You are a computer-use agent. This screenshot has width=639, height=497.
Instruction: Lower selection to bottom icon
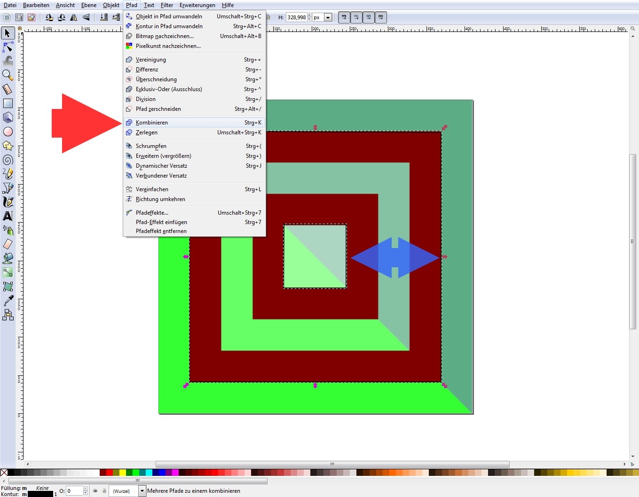[x=104, y=17]
